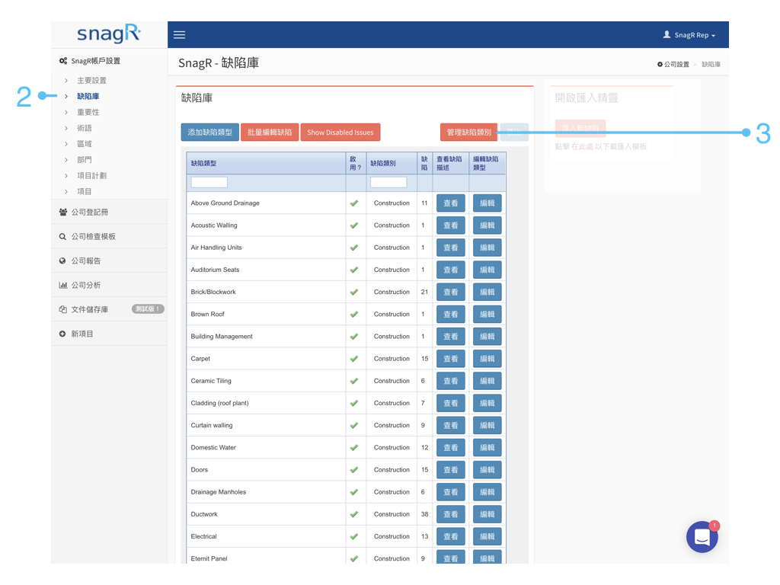Viewport: 780px width, 585px height.
Task: Click the 添加缺陷類型 button
Action: [210, 133]
